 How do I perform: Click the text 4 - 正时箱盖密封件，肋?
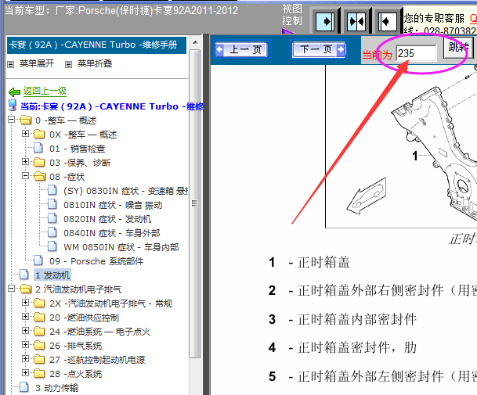(x=342, y=347)
